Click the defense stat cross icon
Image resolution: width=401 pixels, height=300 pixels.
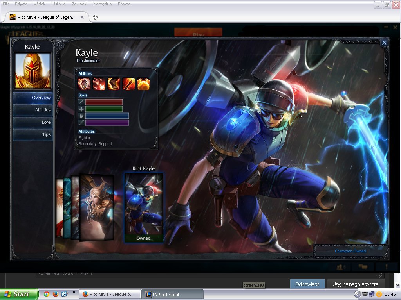(x=81, y=109)
